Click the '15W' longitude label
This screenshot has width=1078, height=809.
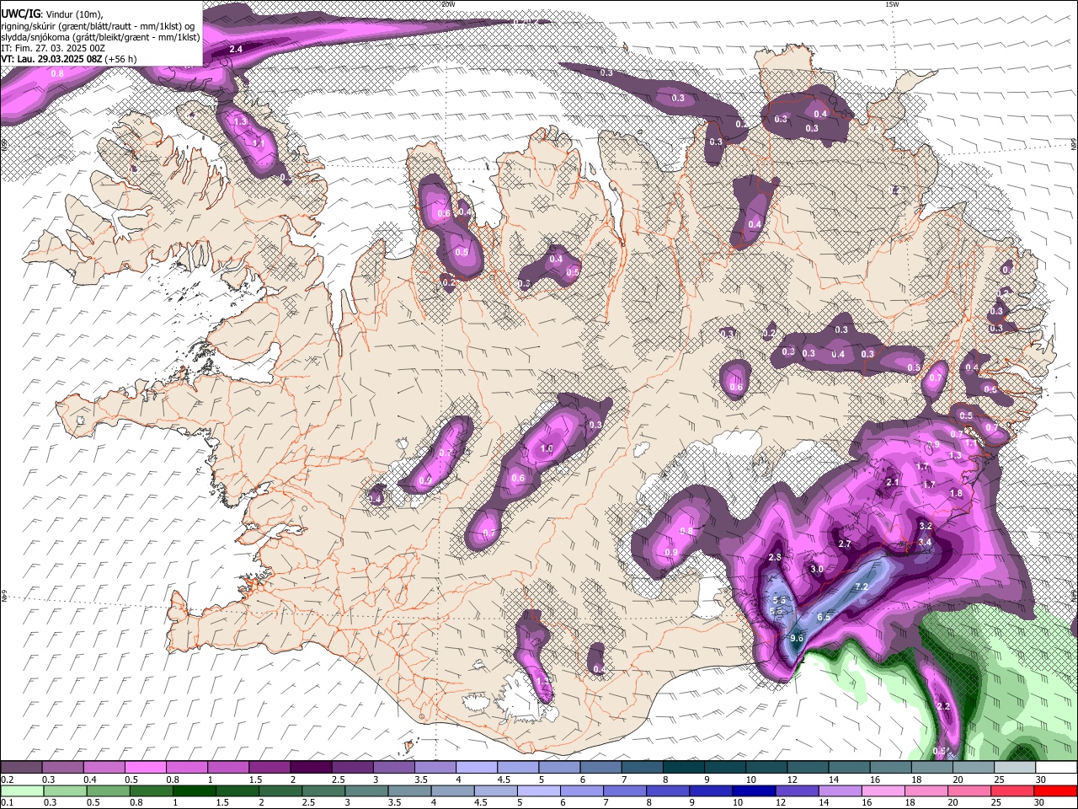(892, 4)
